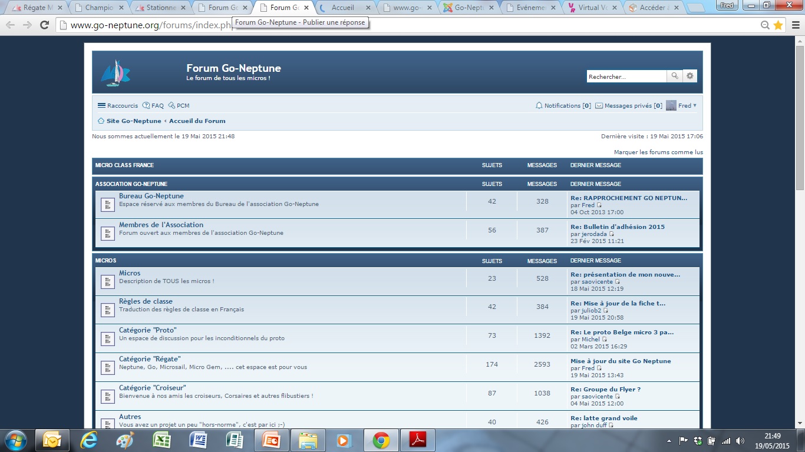Open the FAQ link
805x452 pixels.
pos(157,106)
